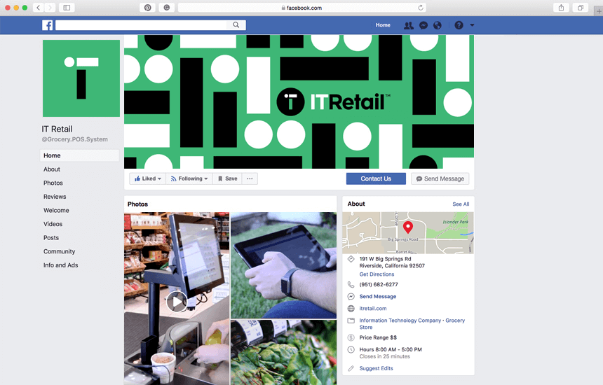Toggle the Safari sidebar button

tap(67, 8)
